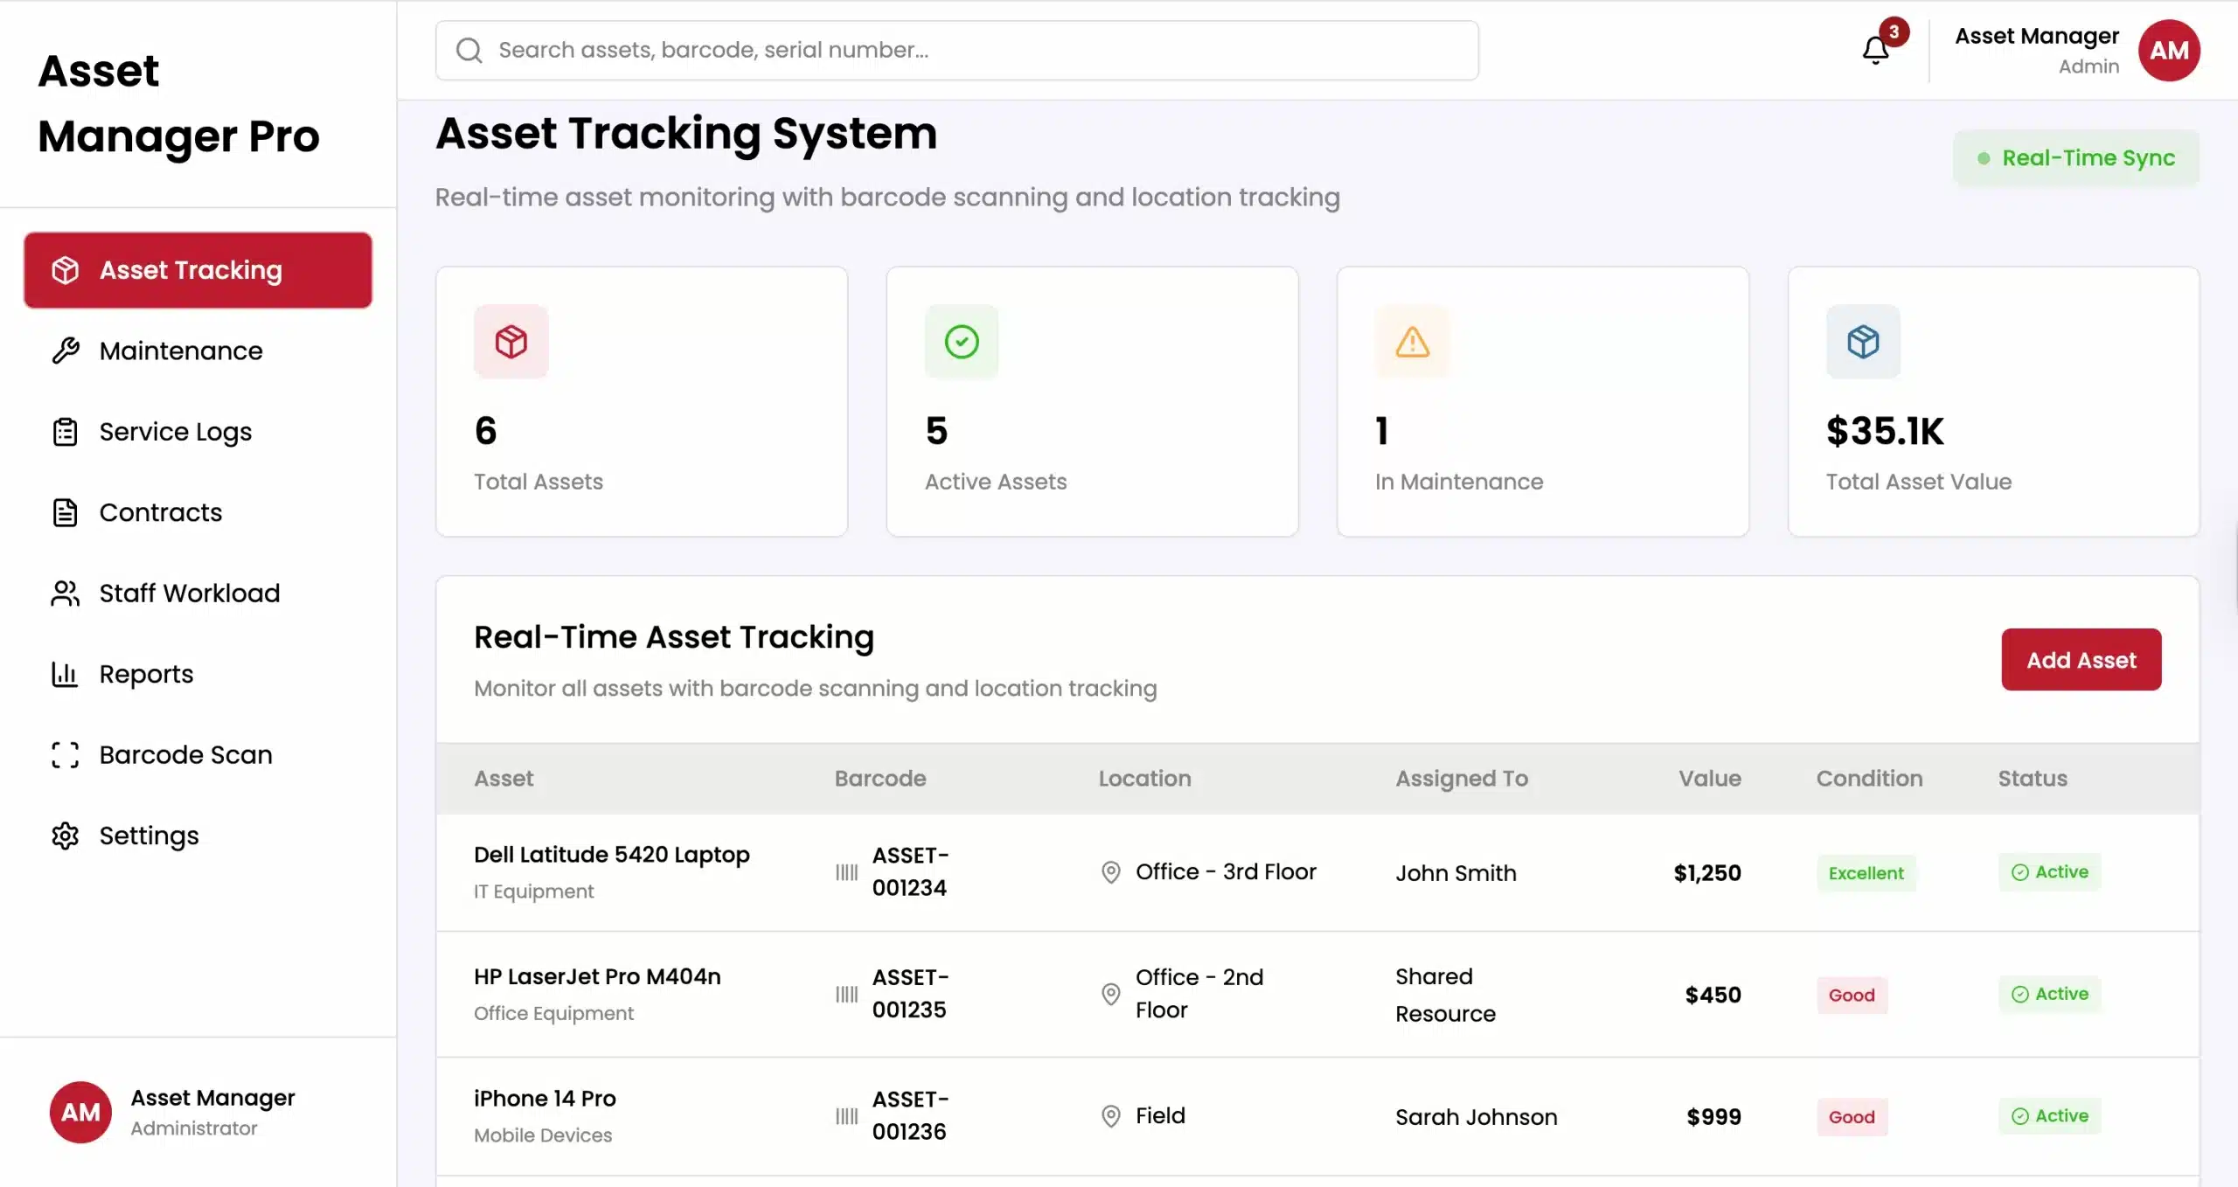Click the search magnifier icon
This screenshot has width=2238, height=1187.
point(469,51)
